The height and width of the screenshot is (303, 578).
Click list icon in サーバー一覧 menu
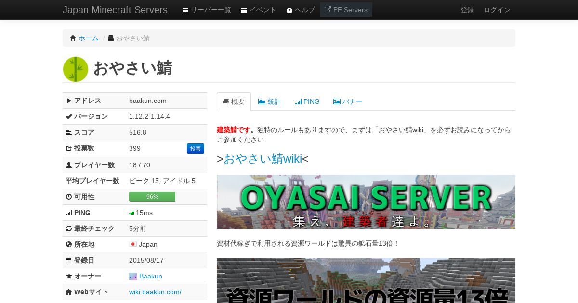[185, 10]
